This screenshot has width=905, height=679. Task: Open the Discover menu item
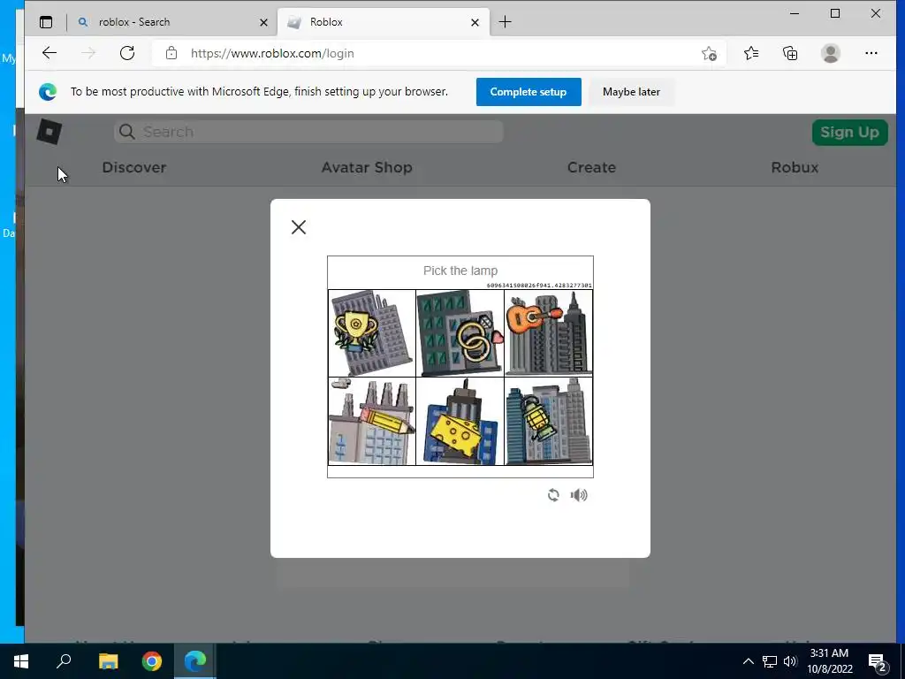click(x=134, y=167)
